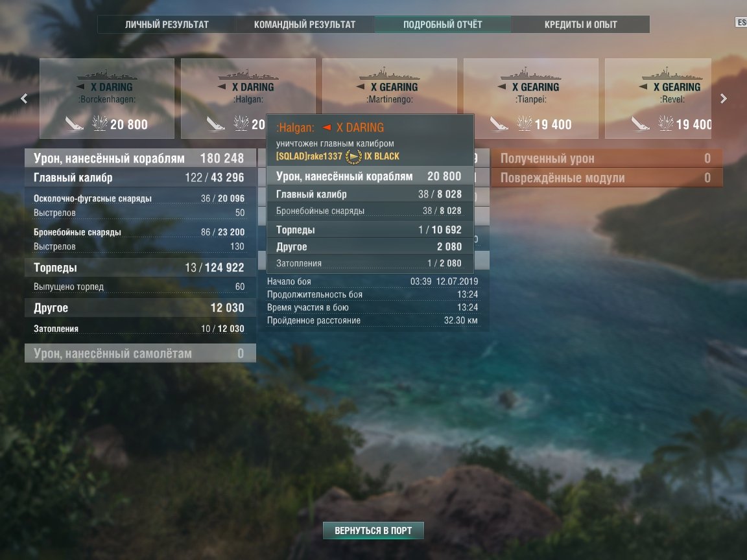Screen dimensions: 747x560
Task: Click sunk ship icon on Tianpei card
Action: [x=498, y=124]
